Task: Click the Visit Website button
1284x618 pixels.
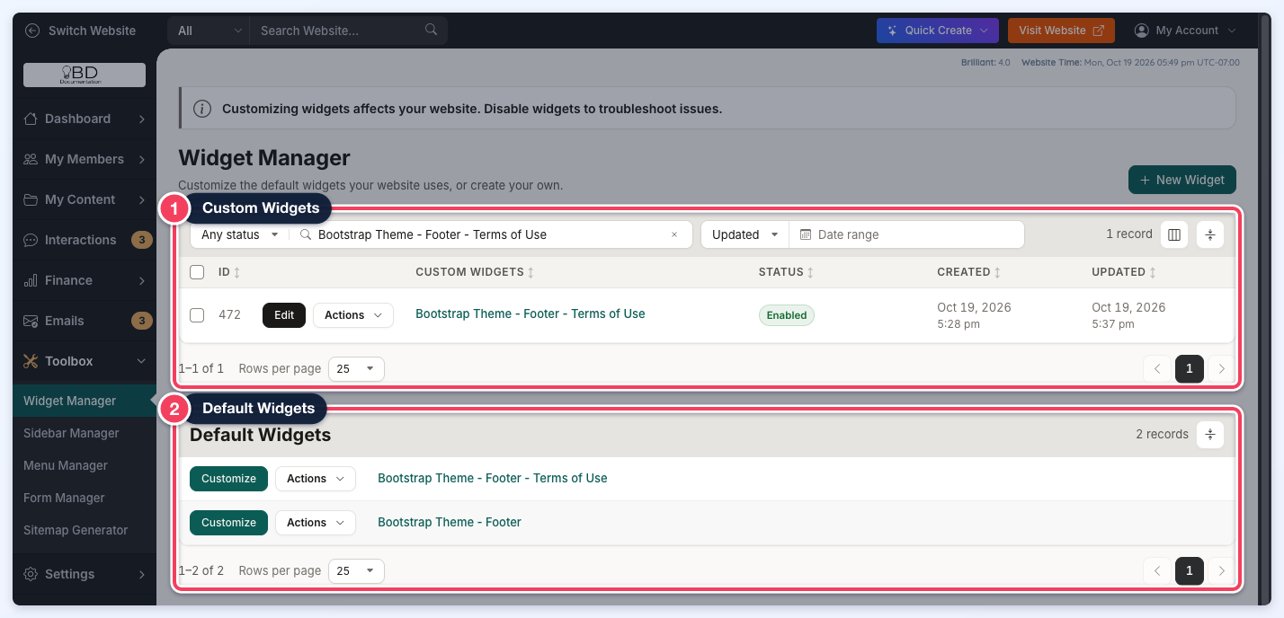Action: (1061, 31)
